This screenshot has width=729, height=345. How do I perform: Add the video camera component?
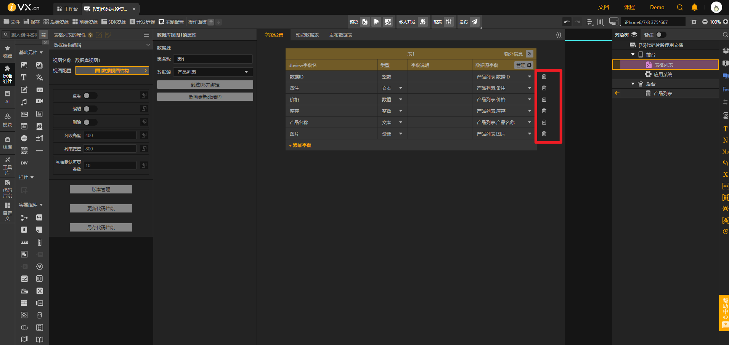(x=40, y=101)
